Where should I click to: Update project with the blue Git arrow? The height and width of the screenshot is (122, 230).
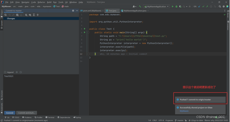pos(199,6)
